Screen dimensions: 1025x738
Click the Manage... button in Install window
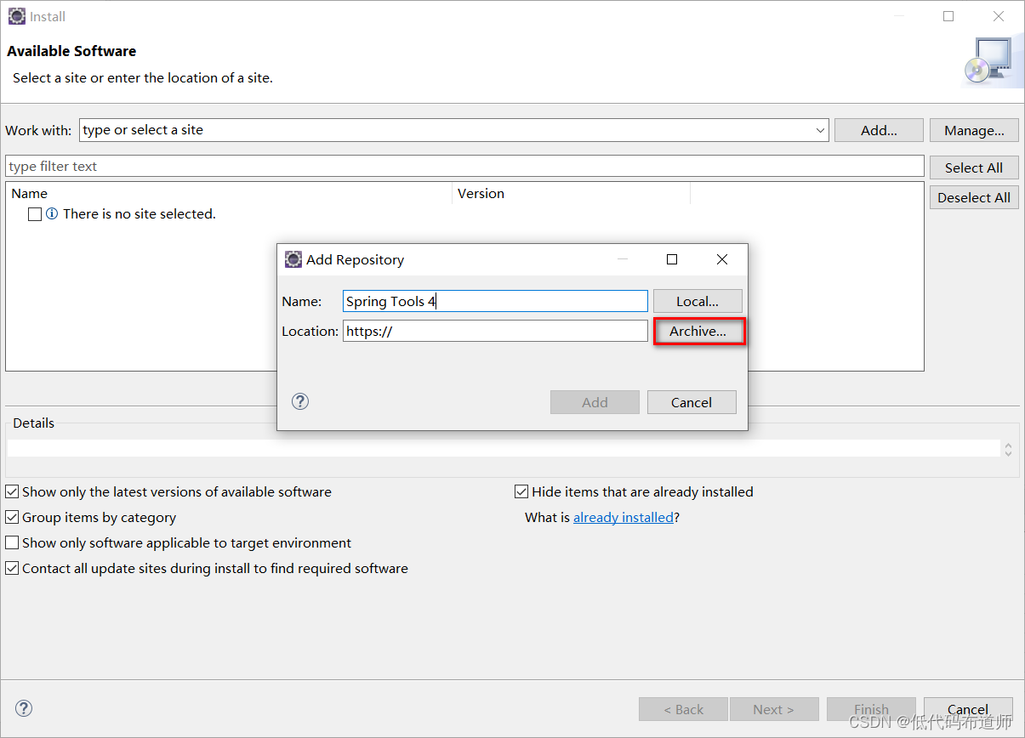coord(974,130)
